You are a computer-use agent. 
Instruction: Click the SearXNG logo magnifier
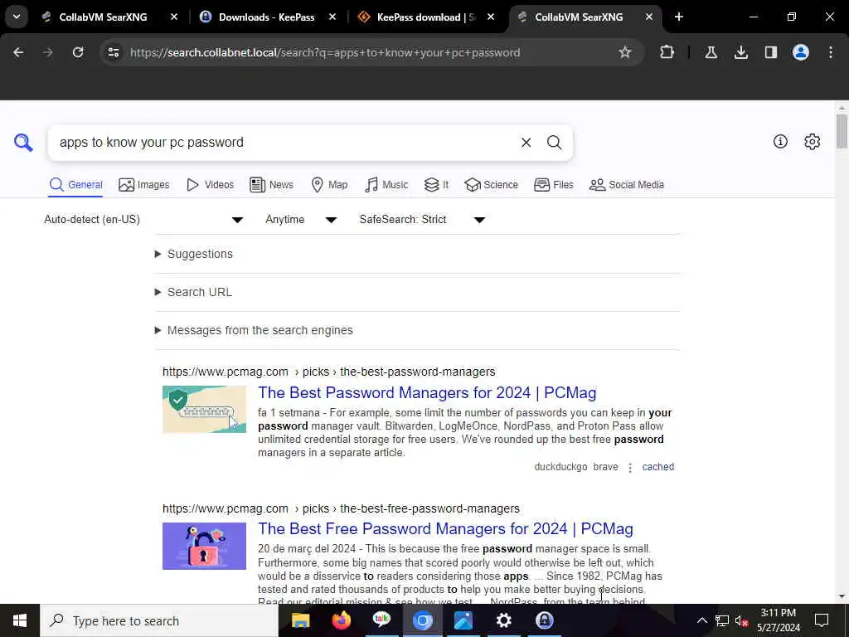(x=23, y=143)
